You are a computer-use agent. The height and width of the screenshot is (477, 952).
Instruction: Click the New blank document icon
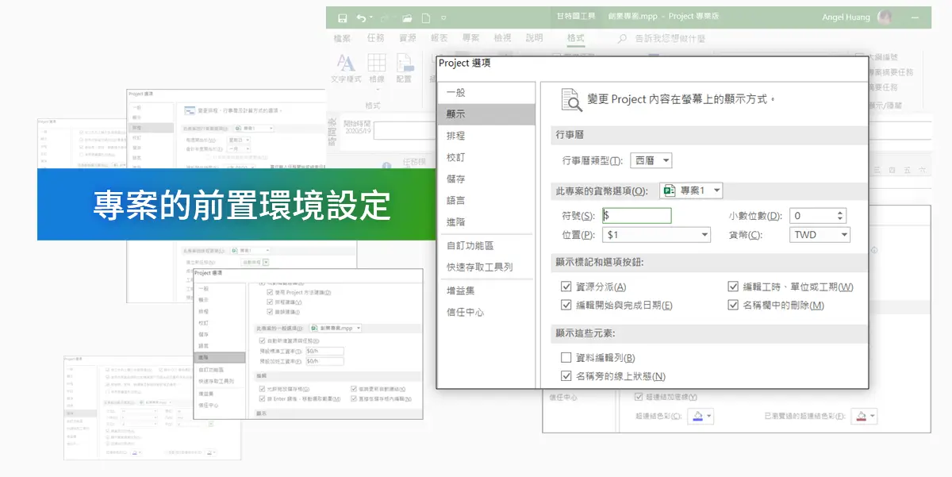(x=427, y=17)
